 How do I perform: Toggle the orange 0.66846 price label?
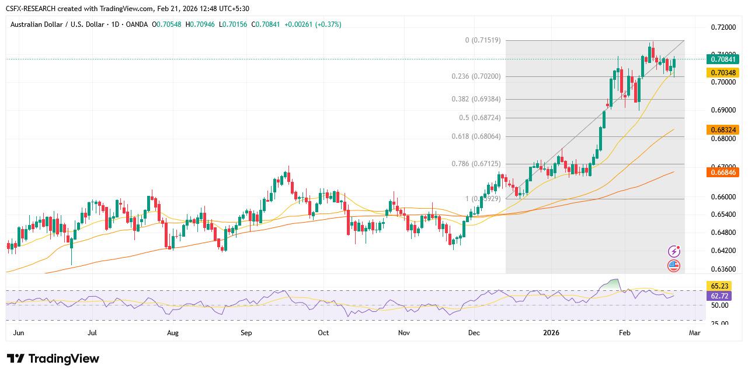[x=723, y=173]
